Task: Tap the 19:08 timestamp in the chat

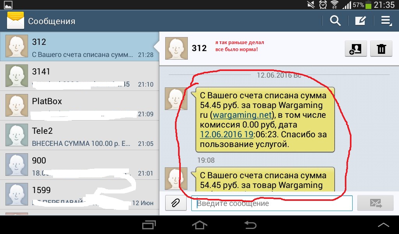Action: [206, 160]
